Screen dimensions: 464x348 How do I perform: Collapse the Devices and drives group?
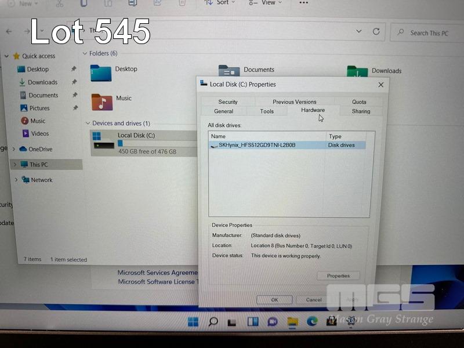pos(88,124)
